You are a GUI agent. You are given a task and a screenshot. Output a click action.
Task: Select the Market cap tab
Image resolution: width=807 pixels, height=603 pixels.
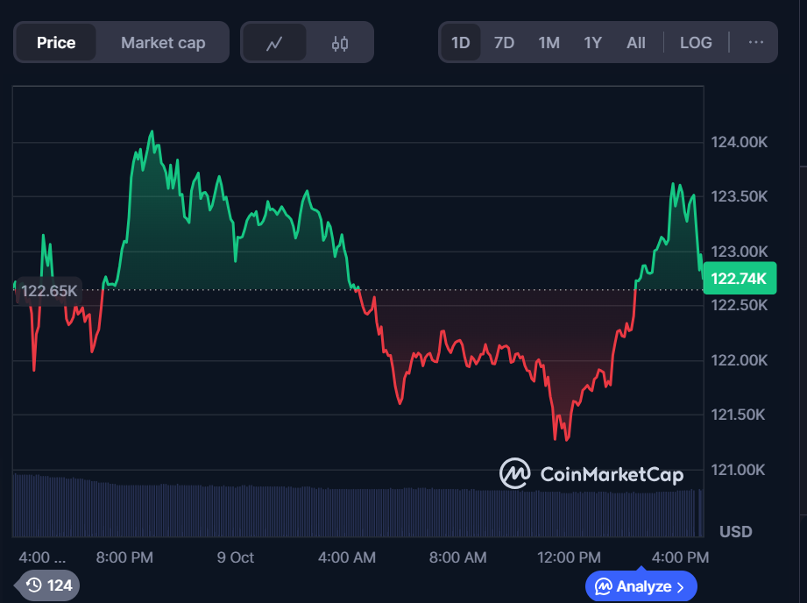(163, 42)
